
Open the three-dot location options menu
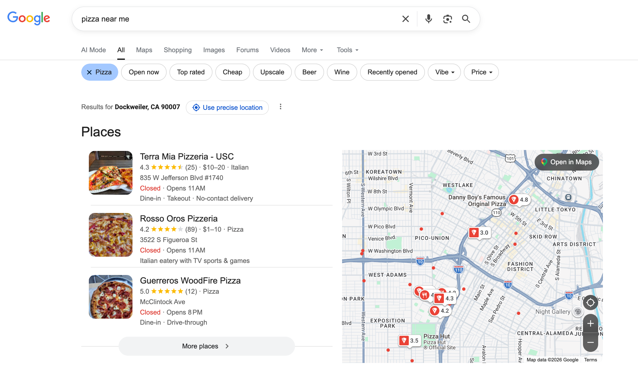280,107
